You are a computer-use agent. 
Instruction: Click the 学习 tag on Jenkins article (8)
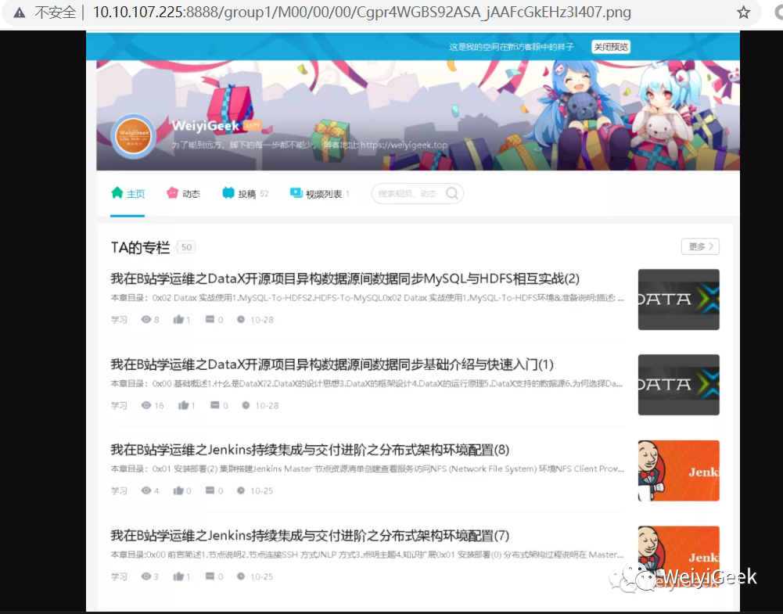pyautogui.click(x=119, y=490)
